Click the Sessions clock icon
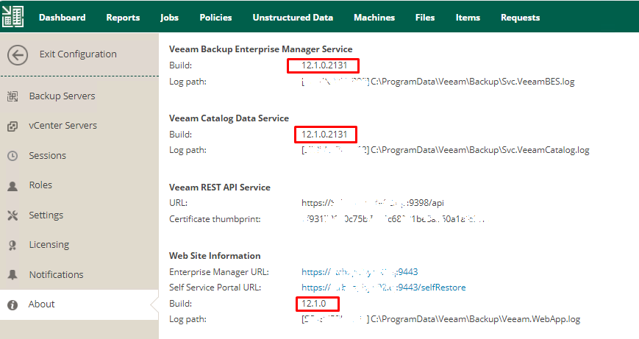Image resolution: width=639 pixels, height=339 pixels. [x=13, y=156]
